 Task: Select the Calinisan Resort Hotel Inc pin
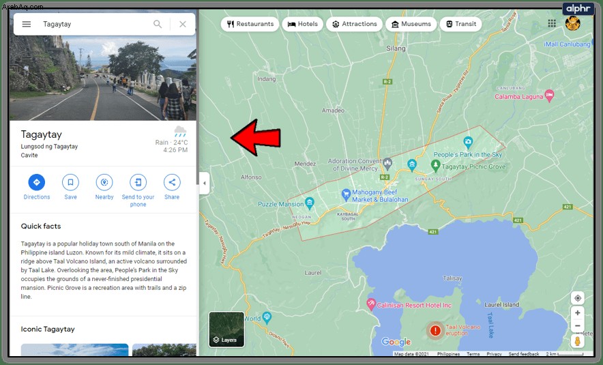click(x=370, y=304)
